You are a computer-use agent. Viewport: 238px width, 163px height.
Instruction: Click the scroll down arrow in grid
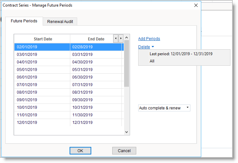[127, 132]
